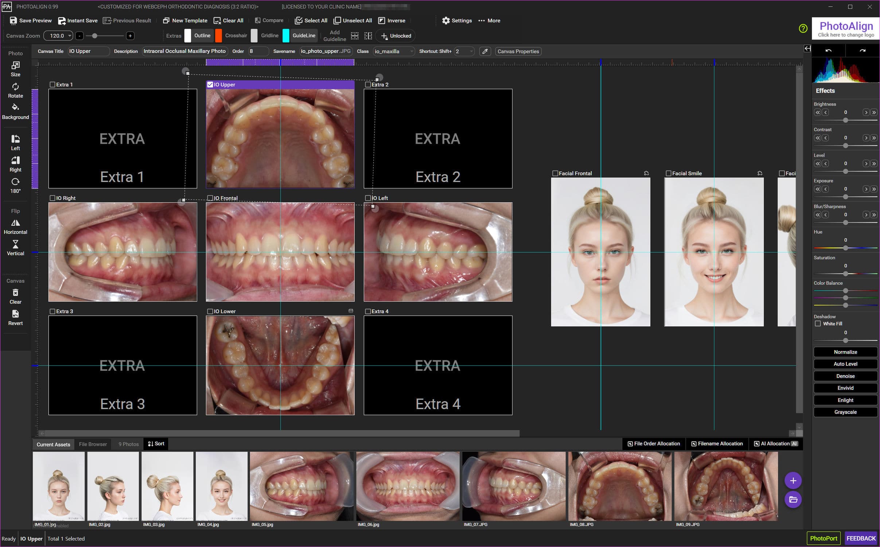Click the Inverse selection icon
This screenshot has width=880, height=547.
381,20
